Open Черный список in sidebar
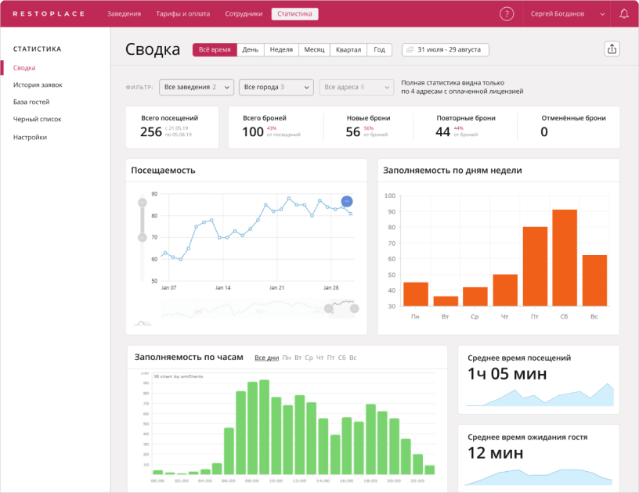 [x=37, y=119]
